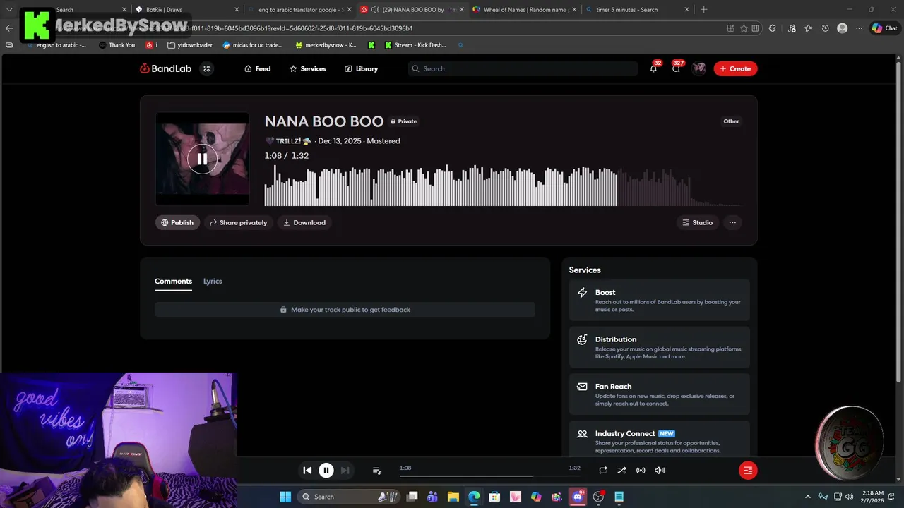Click the Windows taskbar Search box
Screen dimensions: 904x508
[x=349, y=497]
